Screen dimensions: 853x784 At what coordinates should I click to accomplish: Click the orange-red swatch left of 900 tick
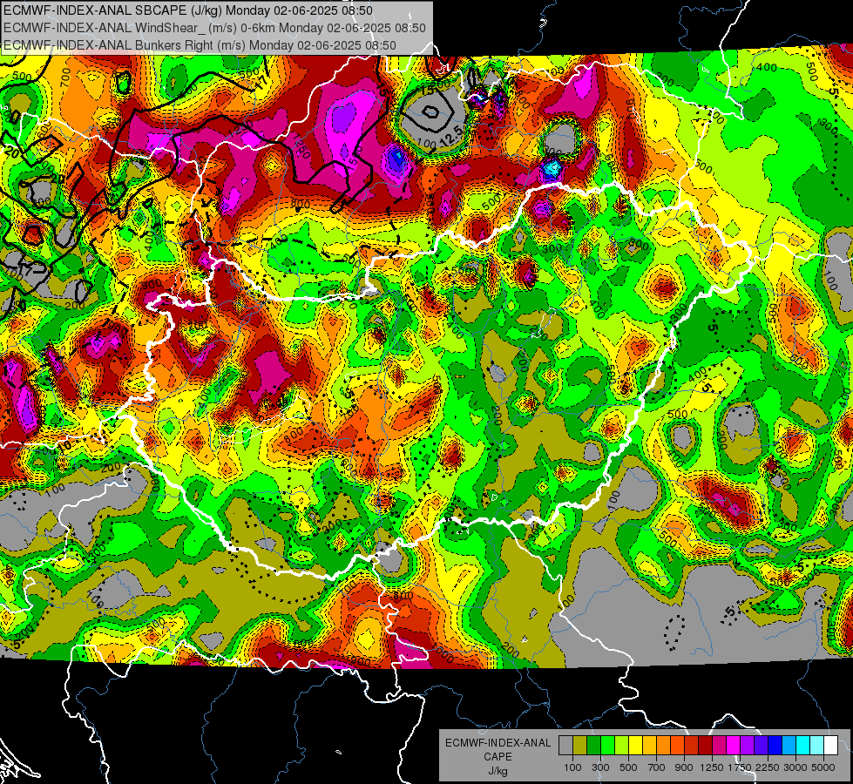[x=677, y=746]
